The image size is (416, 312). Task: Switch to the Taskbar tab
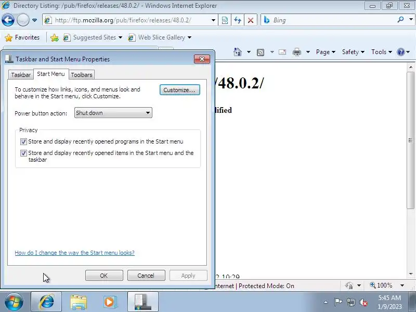[x=21, y=75]
